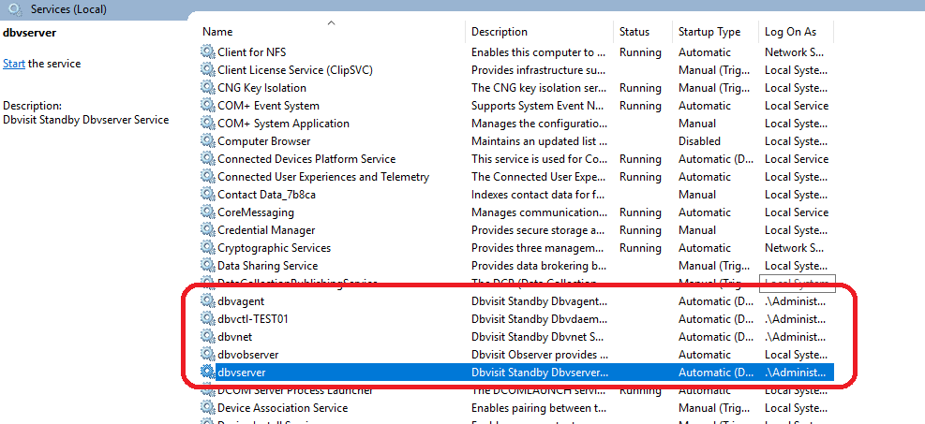Image resolution: width=925 pixels, height=424 pixels.
Task: Click the Client for NFS service name
Action: [252, 51]
